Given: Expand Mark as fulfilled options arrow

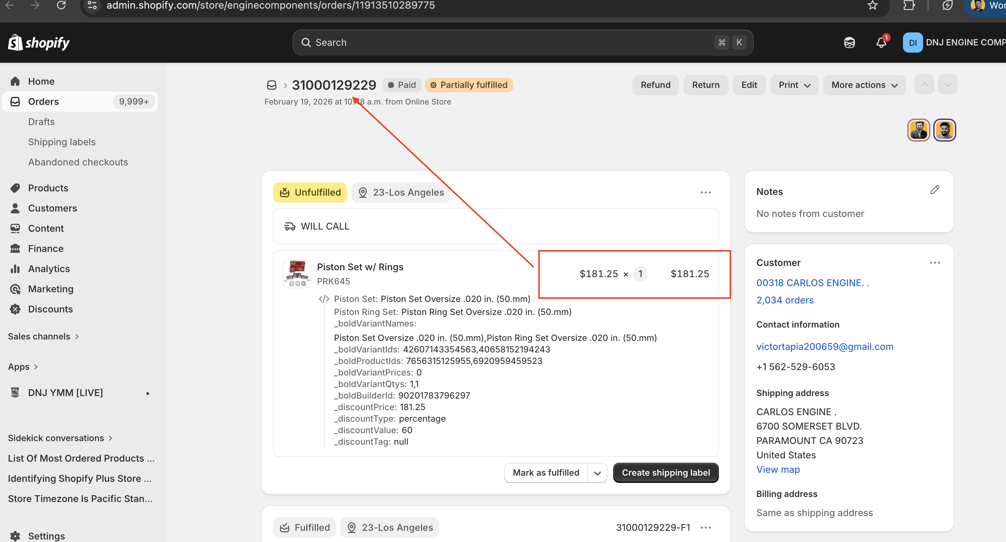Looking at the screenshot, I should click(597, 473).
